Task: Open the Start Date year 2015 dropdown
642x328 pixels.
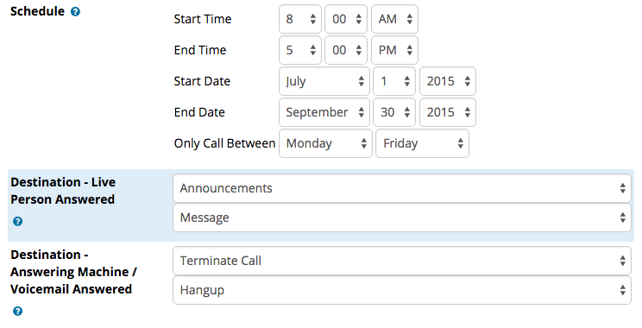Action: [x=448, y=81]
